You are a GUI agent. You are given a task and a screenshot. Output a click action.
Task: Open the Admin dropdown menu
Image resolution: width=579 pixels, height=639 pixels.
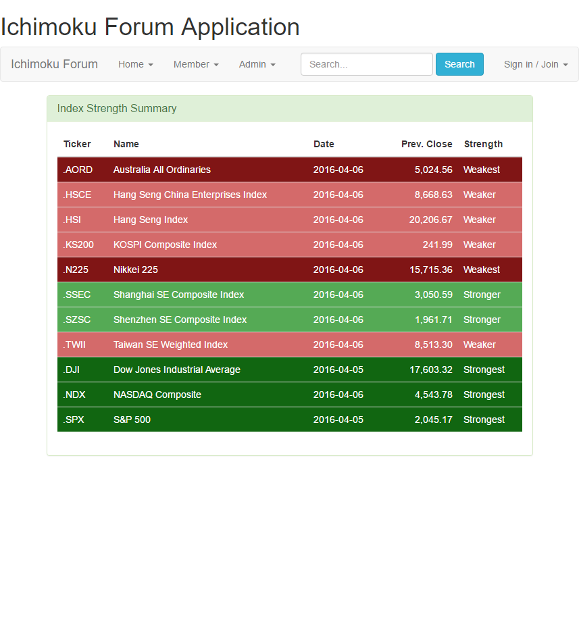[257, 64]
